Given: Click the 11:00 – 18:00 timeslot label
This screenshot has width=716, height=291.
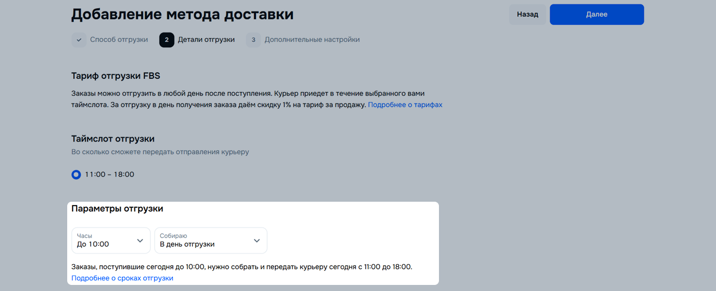Looking at the screenshot, I should 110,175.
